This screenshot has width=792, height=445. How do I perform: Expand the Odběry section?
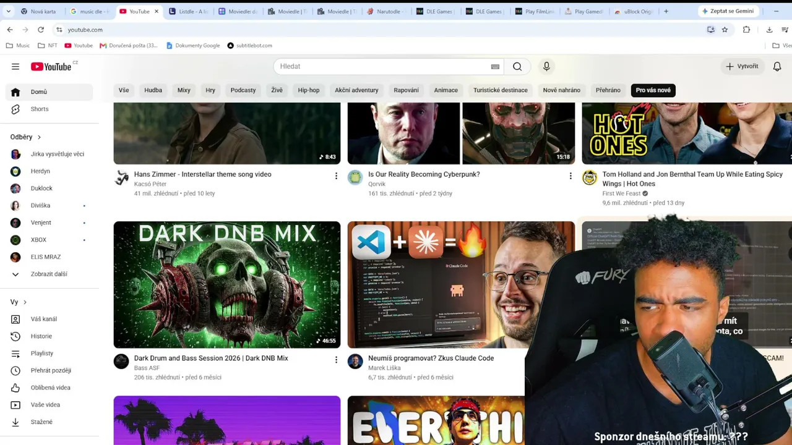pyautogui.click(x=26, y=137)
